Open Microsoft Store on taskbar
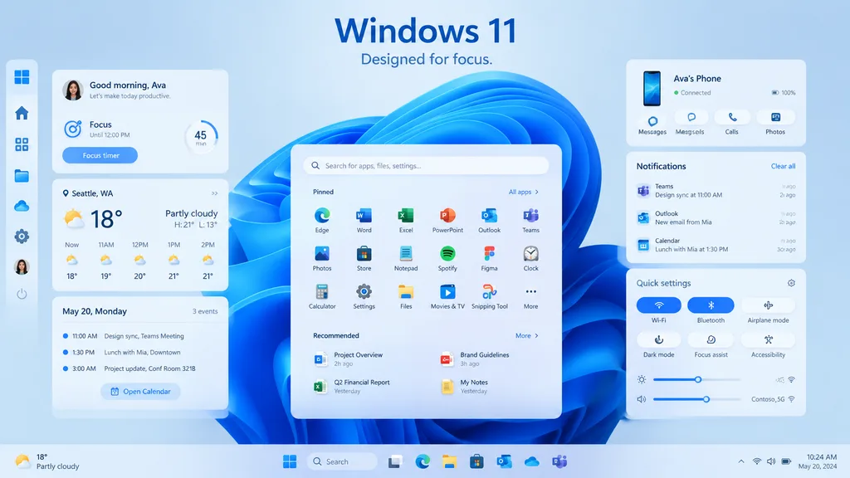Image resolution: width=850 pixels, height=478 pixels. coord(476,461)
